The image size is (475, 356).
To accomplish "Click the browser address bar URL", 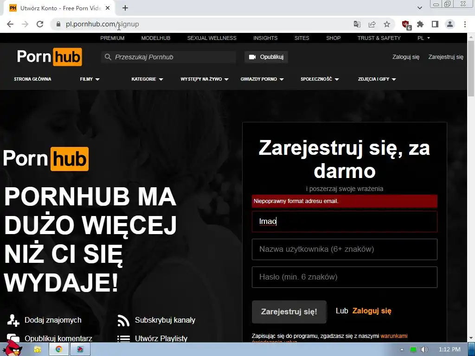I will coord(103,24).
